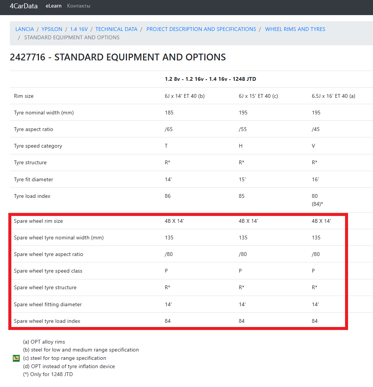Click the /55 aspect ratio value

243,130
